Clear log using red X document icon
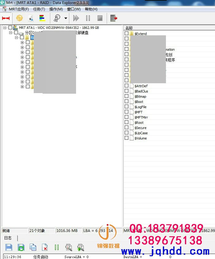 (45, 247)
